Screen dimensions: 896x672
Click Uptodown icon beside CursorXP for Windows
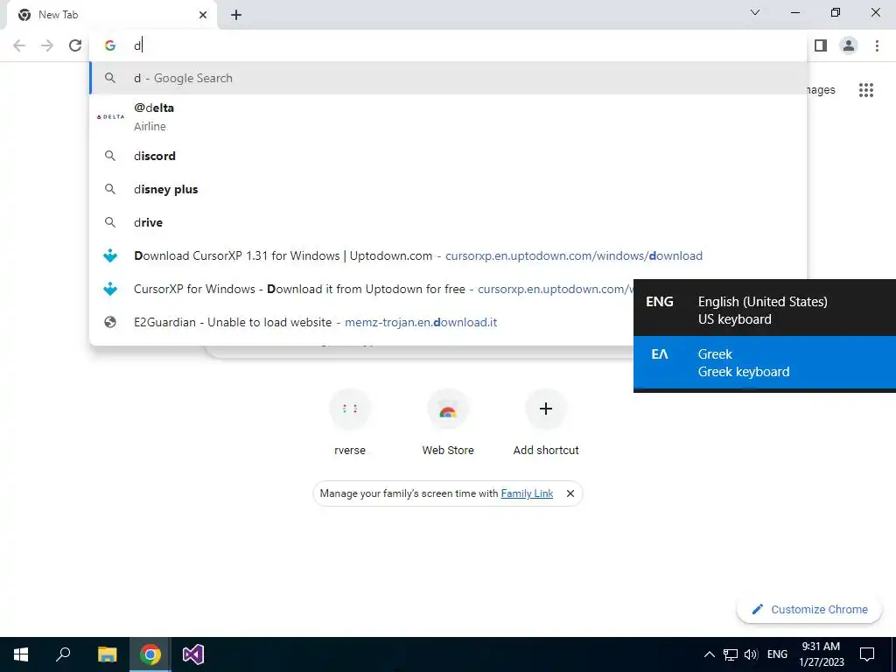(x=110, y=289)
